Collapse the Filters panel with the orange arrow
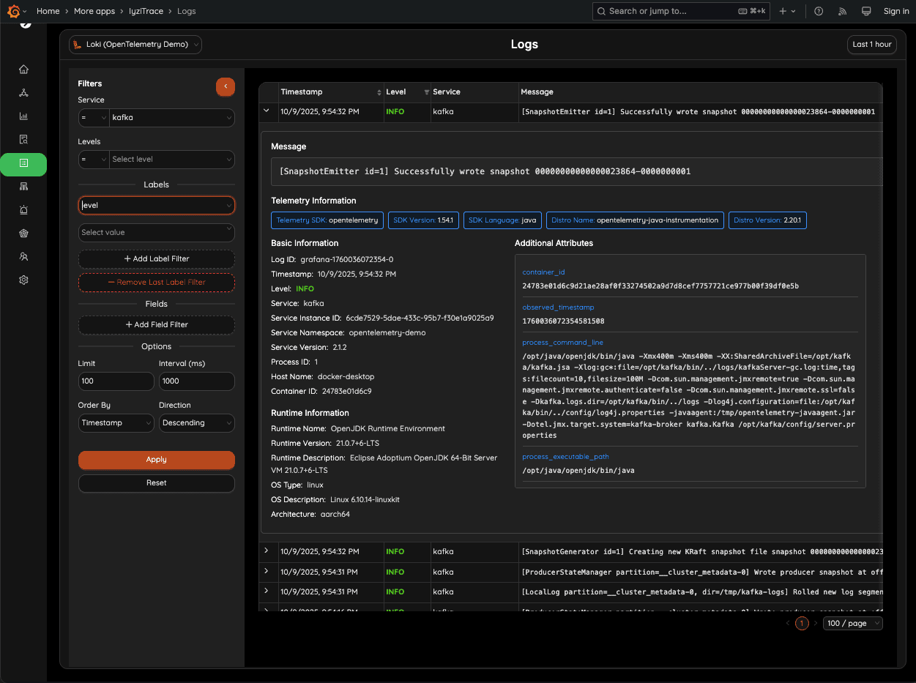This screenshot has height=683, width=916. (226, 86)
